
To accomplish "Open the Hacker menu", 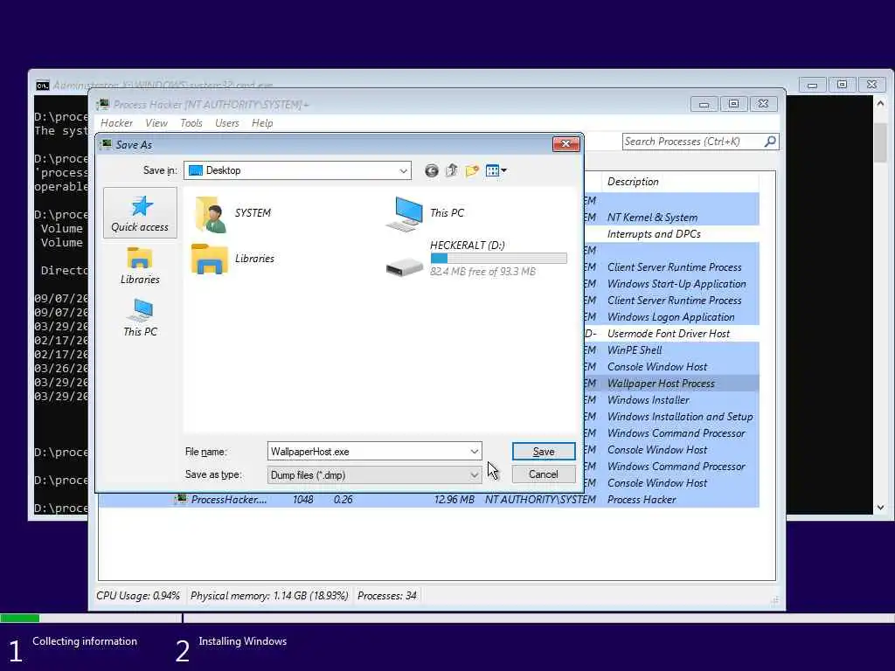I will tap(116, 122).
